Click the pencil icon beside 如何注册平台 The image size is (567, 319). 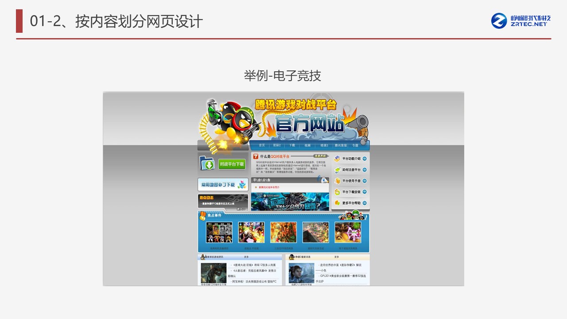click(338, 170)
